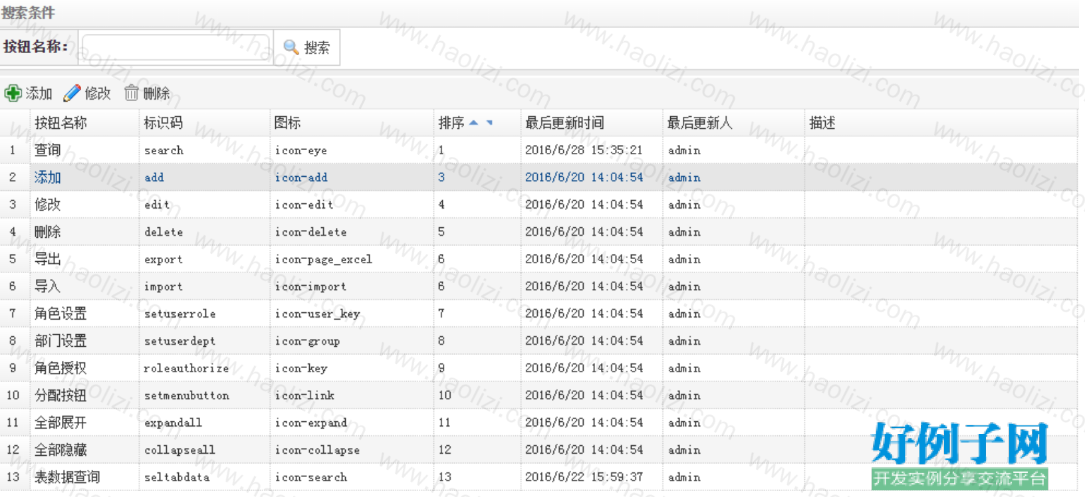The width and height of the screenshot is (1085, 497).
Task: Click the green plus add icon
Action: point(13,93)
